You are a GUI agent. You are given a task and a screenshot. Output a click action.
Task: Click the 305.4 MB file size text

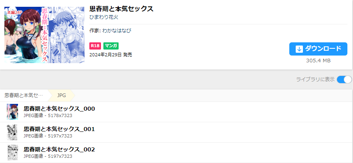pyautogui.click(x=318, y=61)
